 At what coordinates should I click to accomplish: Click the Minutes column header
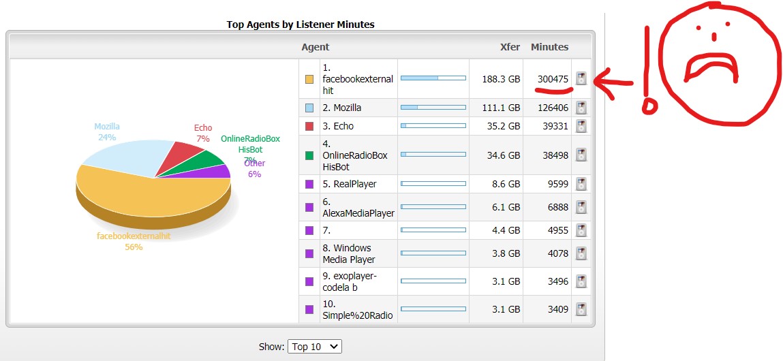[x=549, y=47]
